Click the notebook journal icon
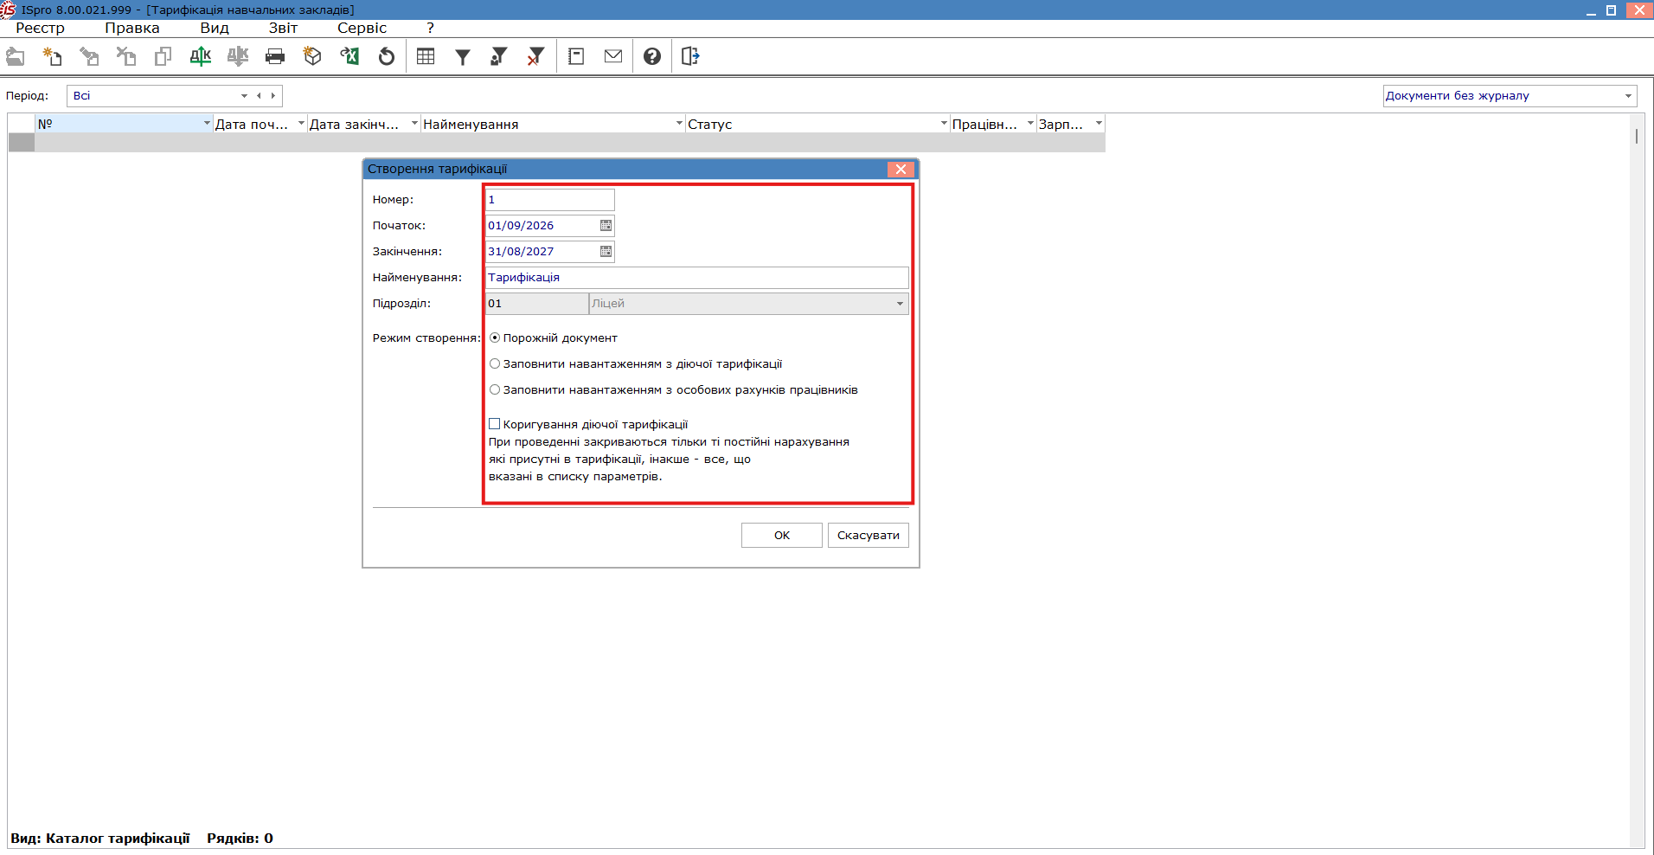This screenshot has width=1654, height=855. (576, 57)
